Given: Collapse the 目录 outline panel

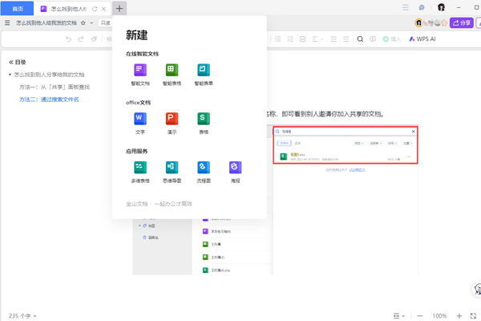Looking at the screenshot, I should click(11, 62).
